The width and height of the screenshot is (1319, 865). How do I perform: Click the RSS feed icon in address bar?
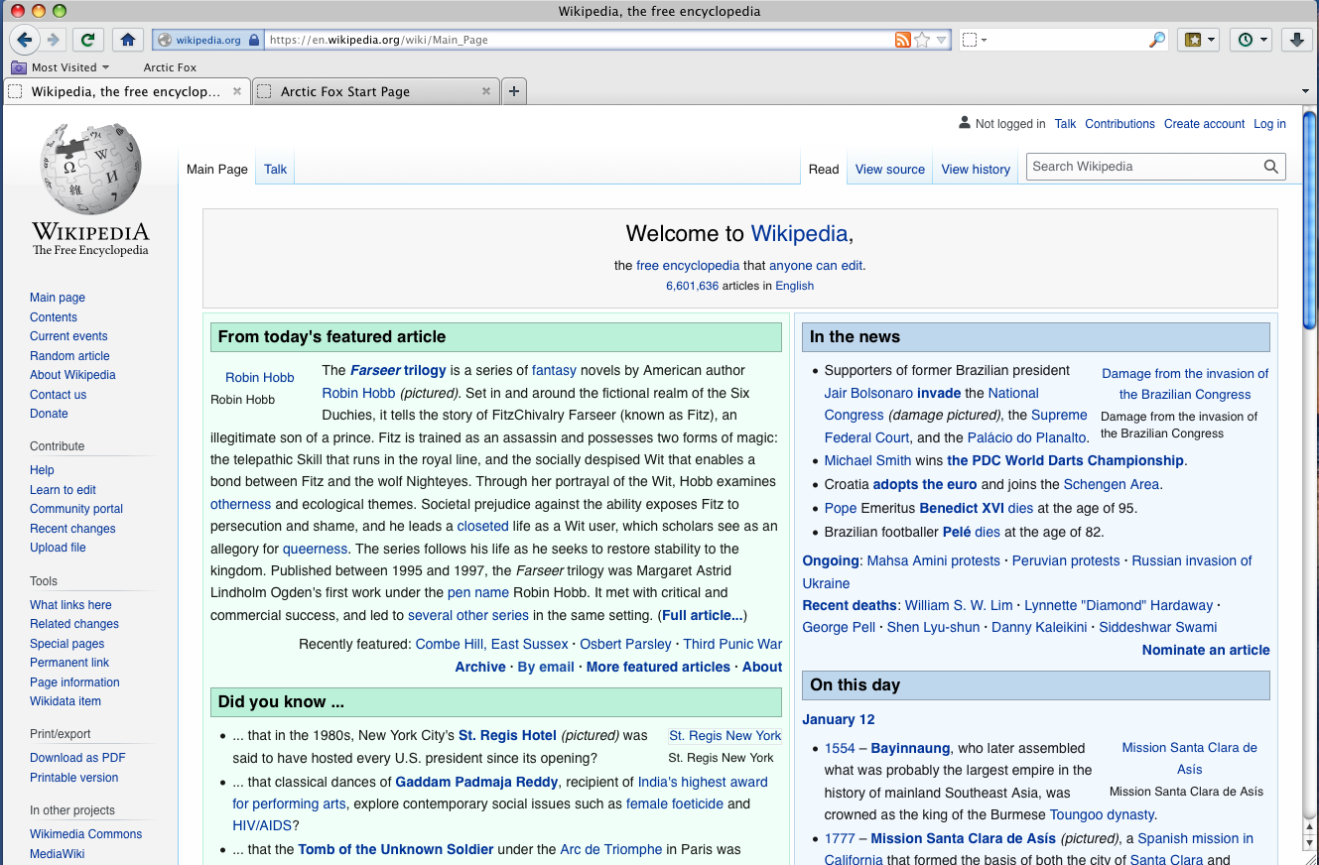[x=902, y=40]
